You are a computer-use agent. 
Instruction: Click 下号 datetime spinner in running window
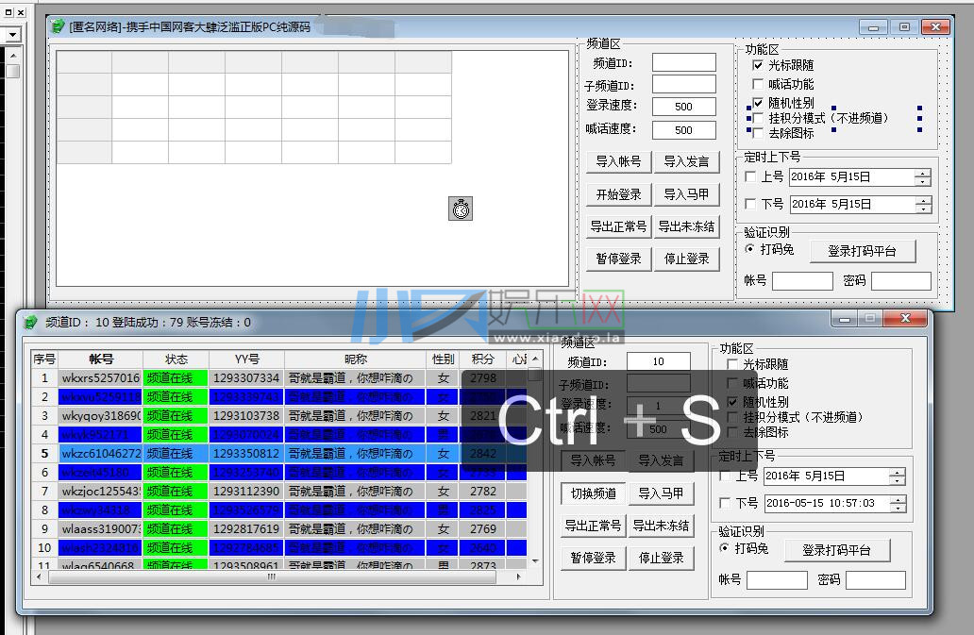coord(898,504)
